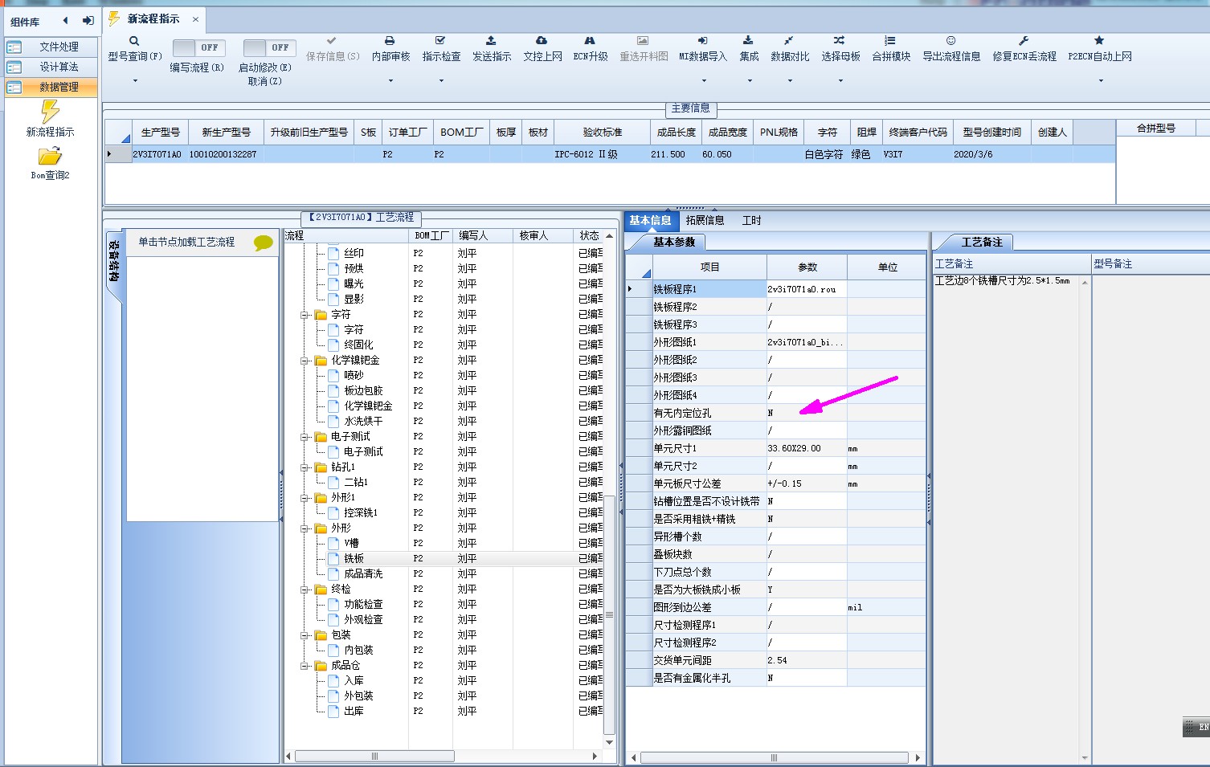Click the 型号查询(F) search icon

(x=134, y=41)
